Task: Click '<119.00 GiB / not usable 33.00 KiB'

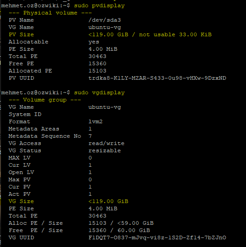Action: pos(150,34)
